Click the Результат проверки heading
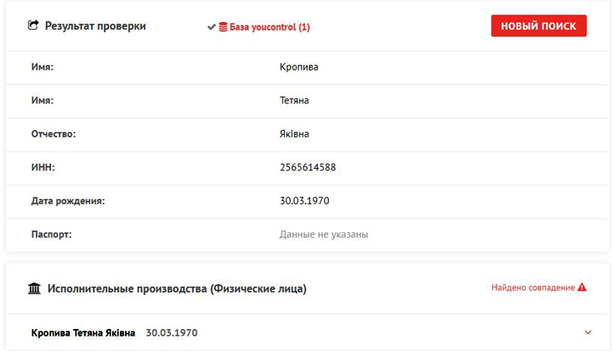 (95, 26)
